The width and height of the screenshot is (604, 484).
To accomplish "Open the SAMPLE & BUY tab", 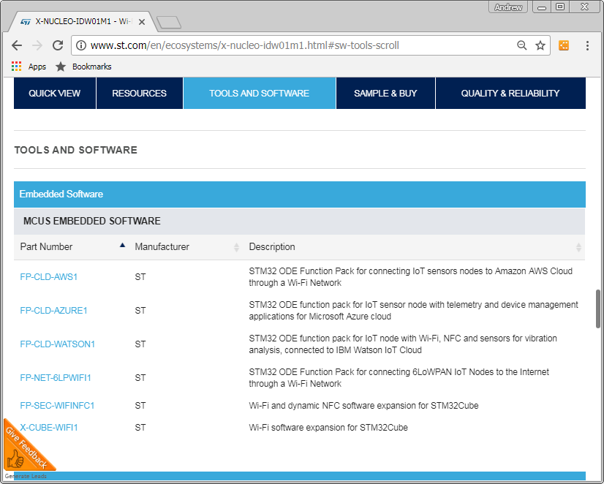I will [x=385, y=93].
